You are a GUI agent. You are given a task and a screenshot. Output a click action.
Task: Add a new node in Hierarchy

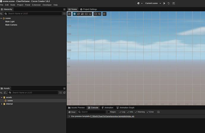point(1,14)
